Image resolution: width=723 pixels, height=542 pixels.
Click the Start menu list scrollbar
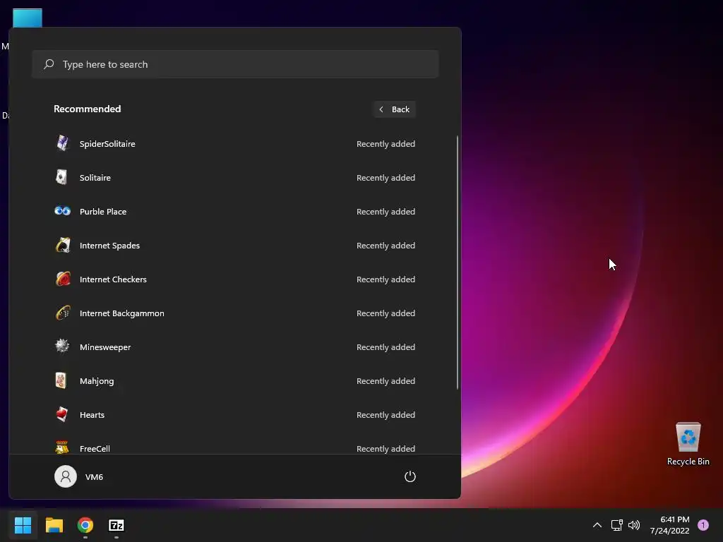tap(458, 263)
